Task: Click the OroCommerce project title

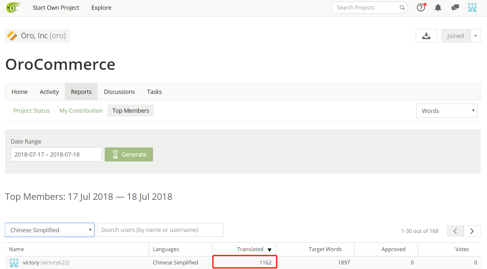Action: (60, 64)
